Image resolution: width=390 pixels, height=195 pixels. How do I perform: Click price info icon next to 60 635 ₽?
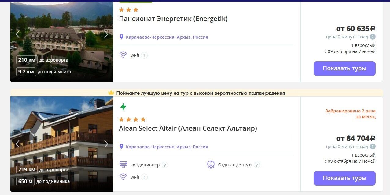(x=373, y=37)
